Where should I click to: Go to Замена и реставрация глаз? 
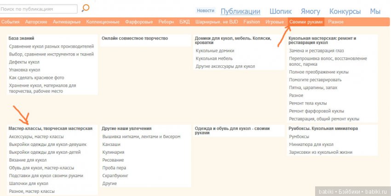[316, 51]
